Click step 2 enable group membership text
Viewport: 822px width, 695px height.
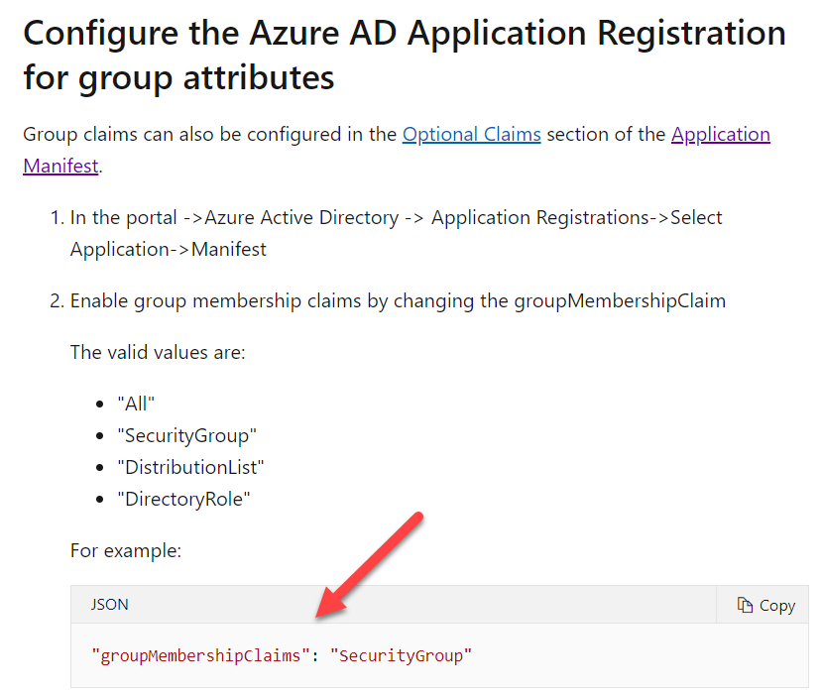tap(398, 301)
